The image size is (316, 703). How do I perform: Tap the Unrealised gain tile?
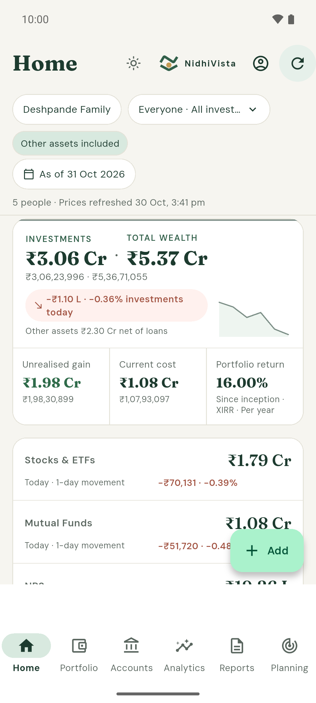[61, 386]
